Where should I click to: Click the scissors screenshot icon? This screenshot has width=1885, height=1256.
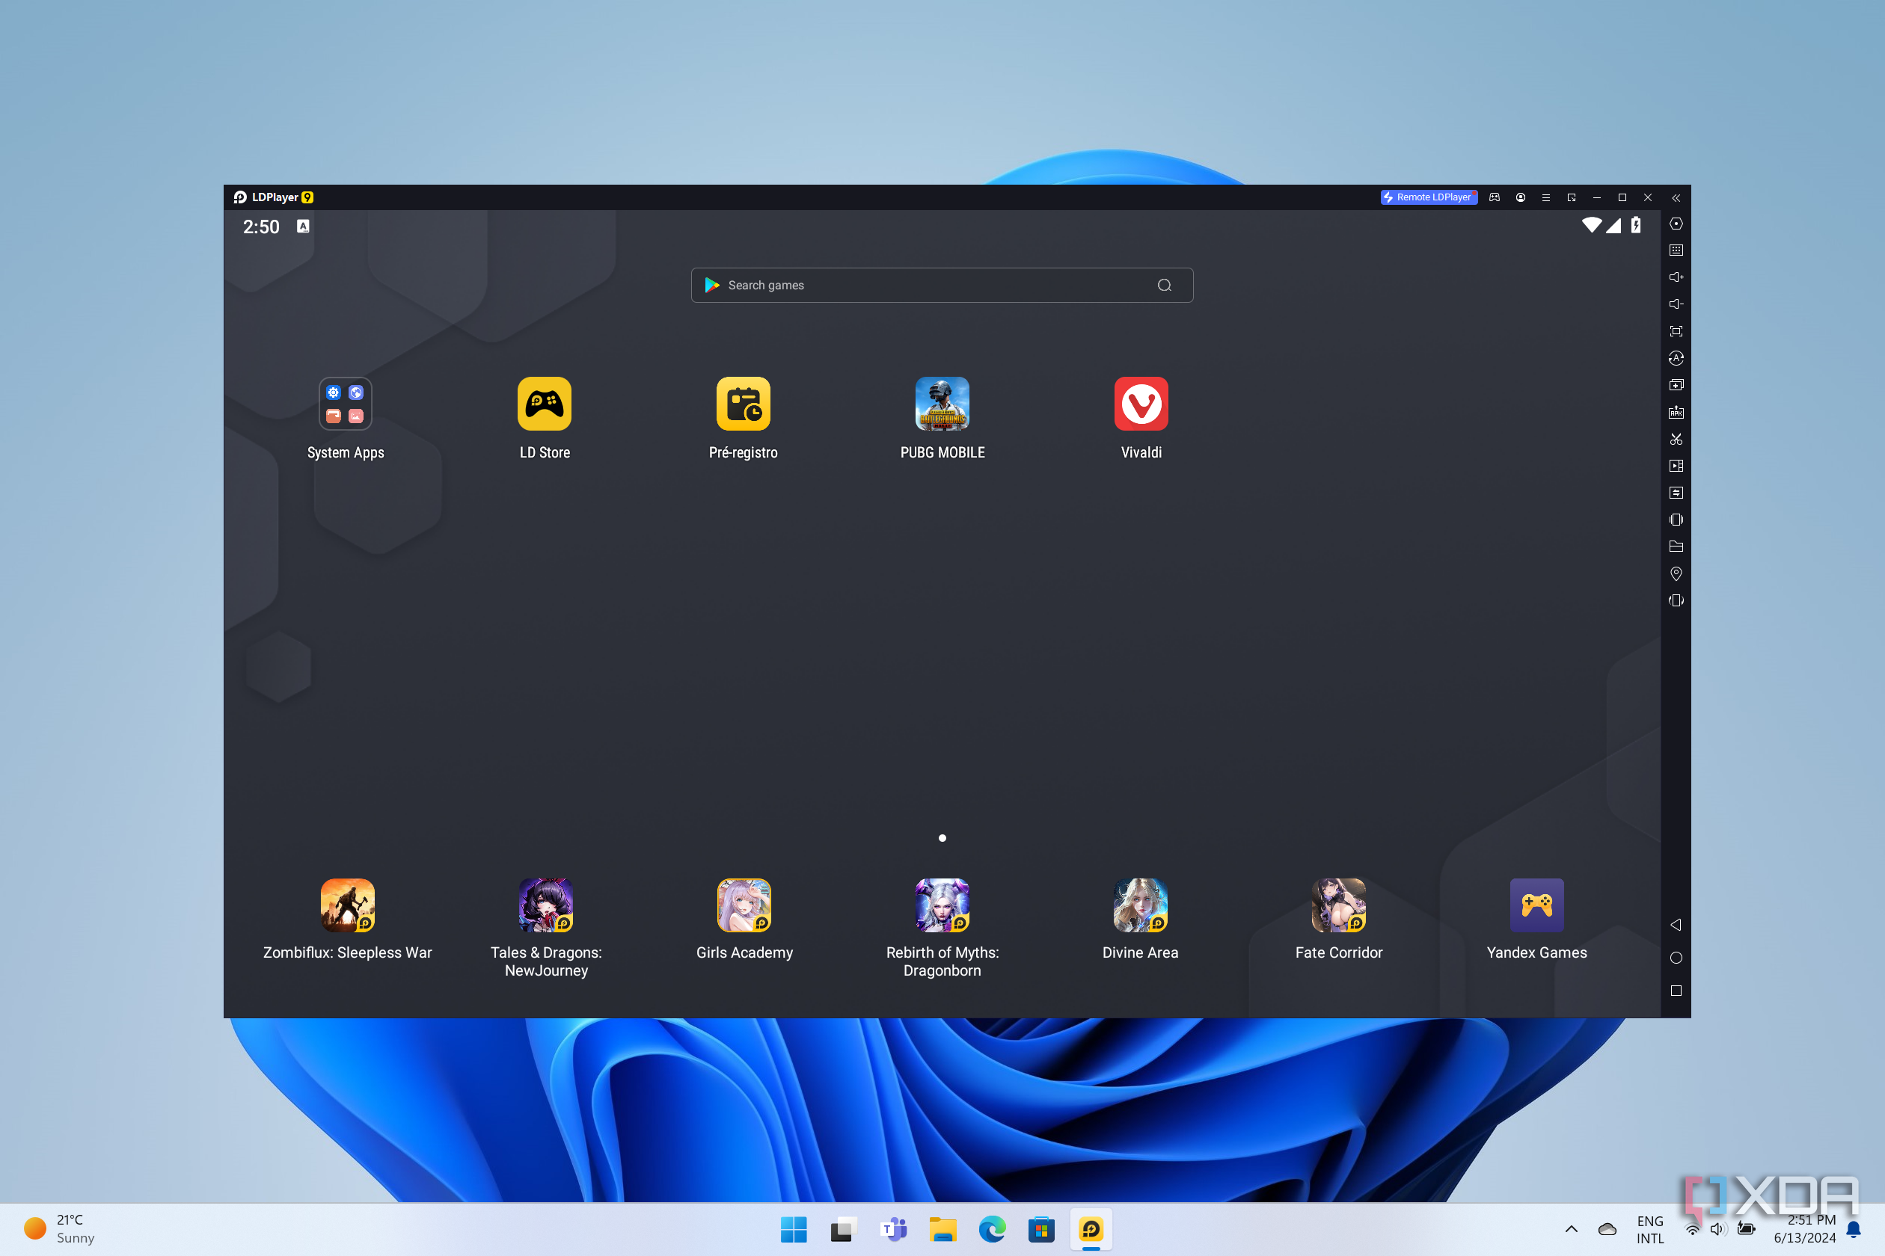(1675, 439)
